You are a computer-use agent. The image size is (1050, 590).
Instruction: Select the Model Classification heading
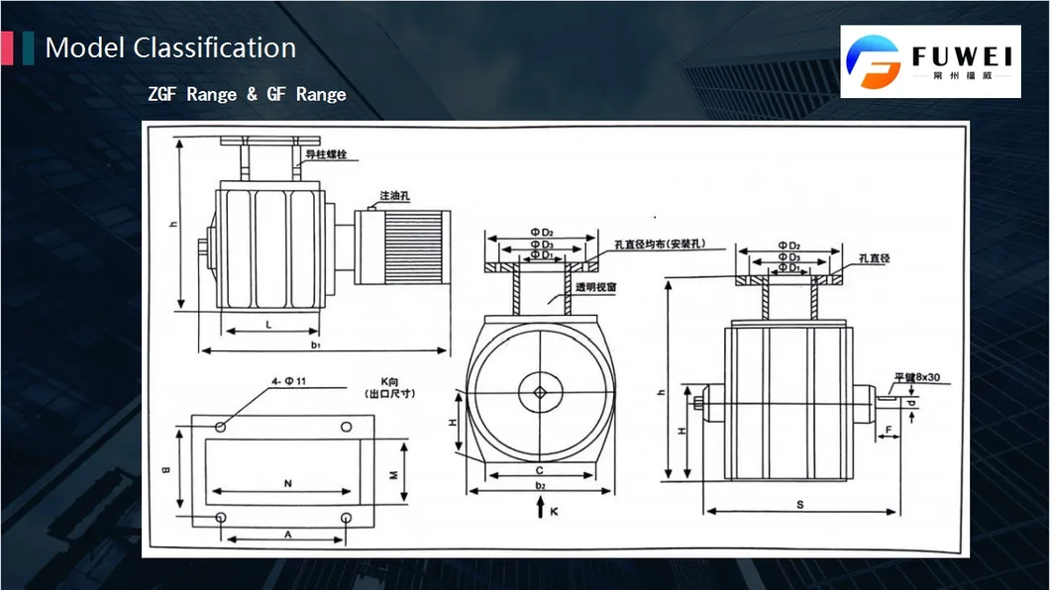click(x=170, y=48)
